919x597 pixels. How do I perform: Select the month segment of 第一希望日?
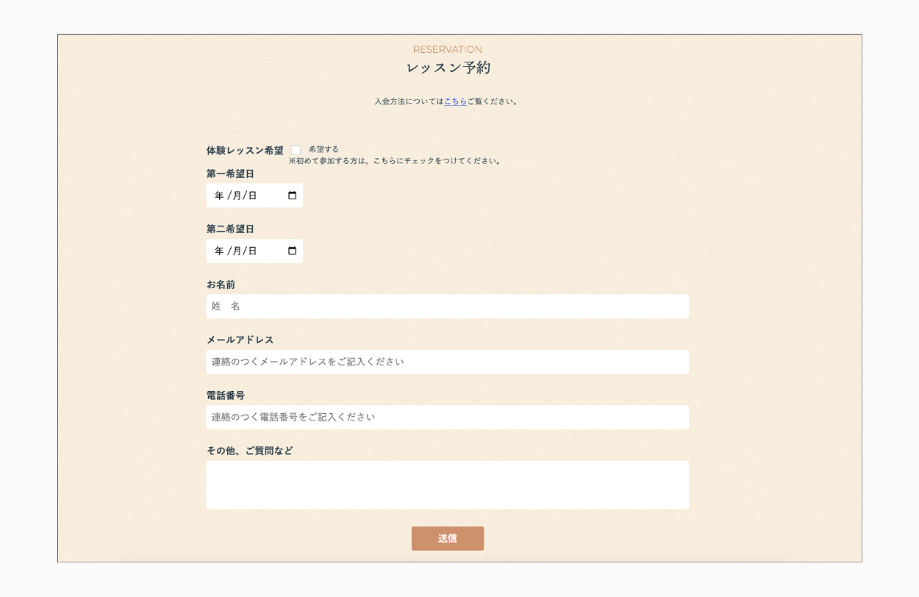[236, 196]
